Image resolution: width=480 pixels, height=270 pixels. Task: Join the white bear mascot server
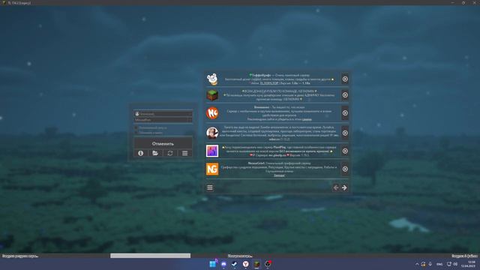click(345, 79)
